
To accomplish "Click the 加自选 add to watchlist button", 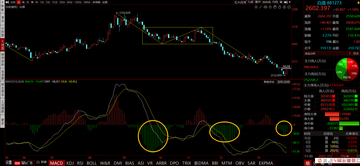I will pos(266,2).
